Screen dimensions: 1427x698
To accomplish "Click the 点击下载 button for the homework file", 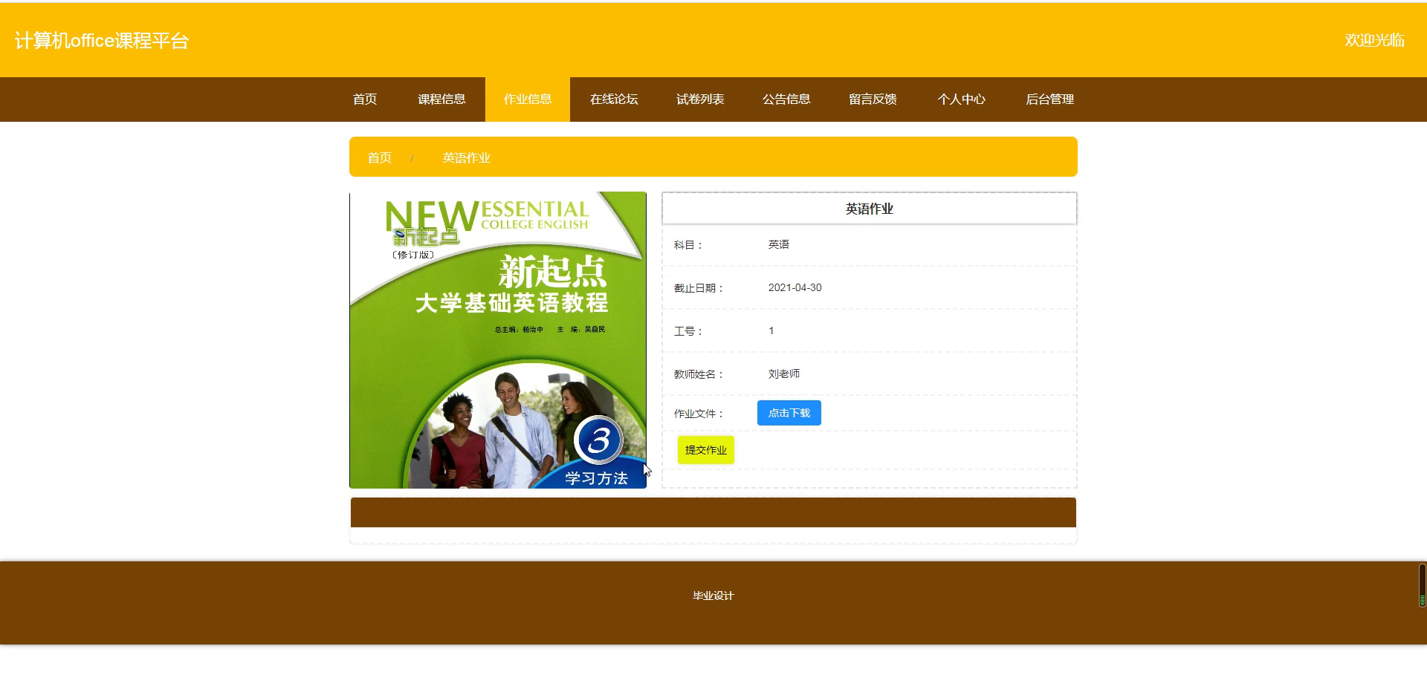I will coord(789,413).
